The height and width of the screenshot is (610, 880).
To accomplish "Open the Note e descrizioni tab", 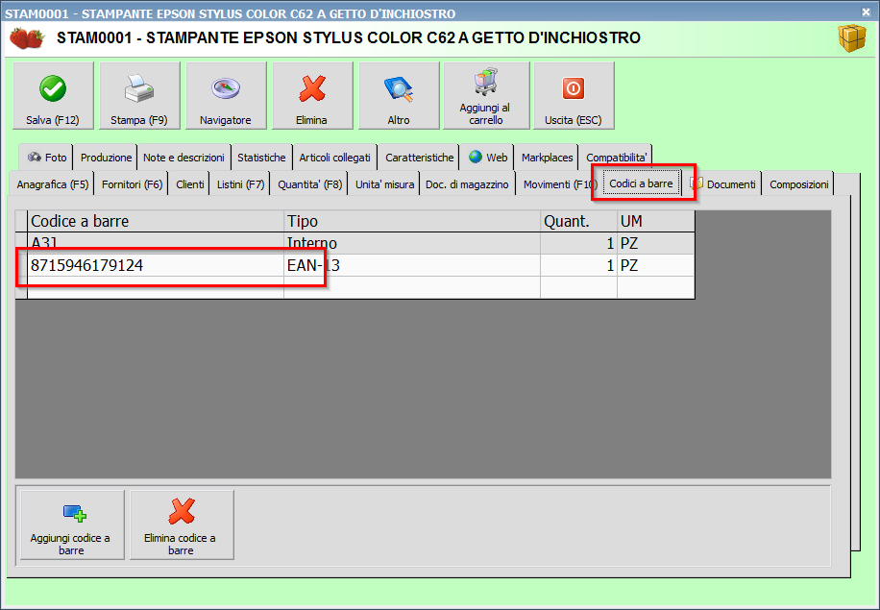I will [183, 158].
